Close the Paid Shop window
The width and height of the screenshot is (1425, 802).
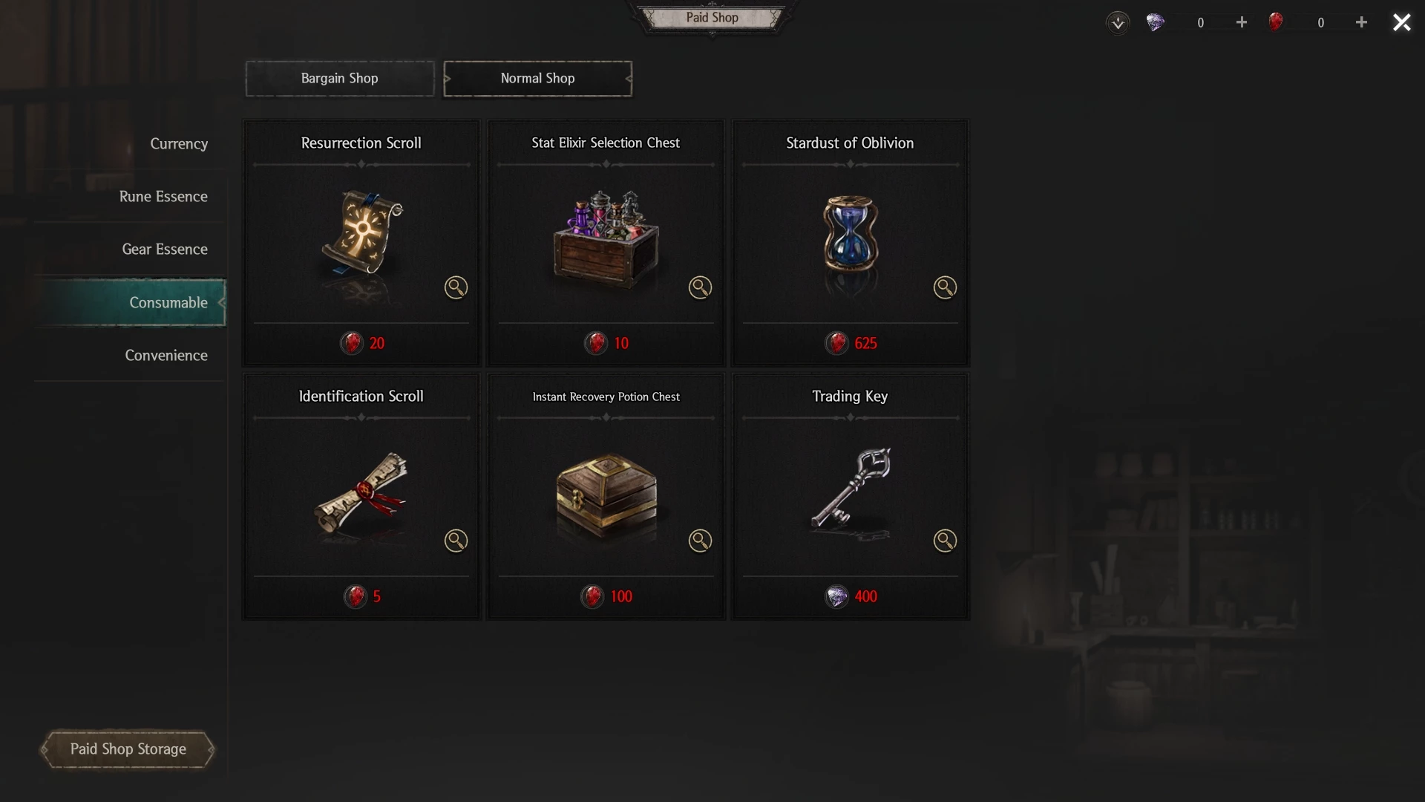(1402, 22)
